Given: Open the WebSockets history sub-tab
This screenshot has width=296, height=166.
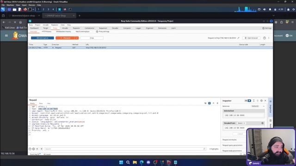Looking at the screenshot, I should pos(63,32).
